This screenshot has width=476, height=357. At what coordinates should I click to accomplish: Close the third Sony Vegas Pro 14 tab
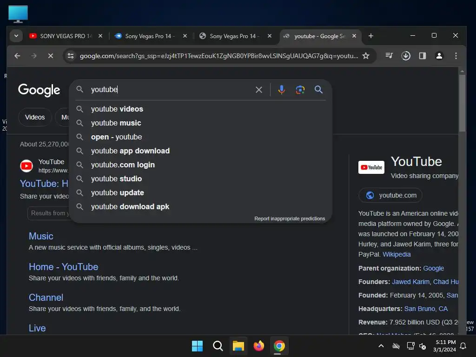(269, 36)
